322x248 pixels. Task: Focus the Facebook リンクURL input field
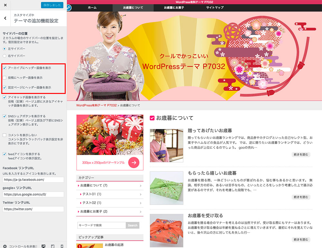[33, 180]
